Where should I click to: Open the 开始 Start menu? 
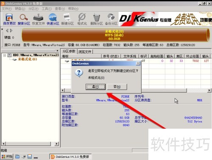tap(7, 157)
